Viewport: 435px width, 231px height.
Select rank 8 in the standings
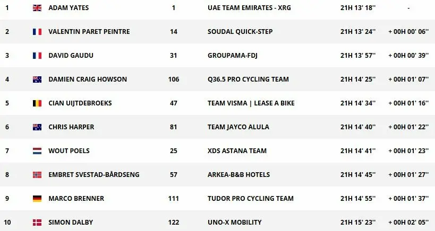(7, 175)
